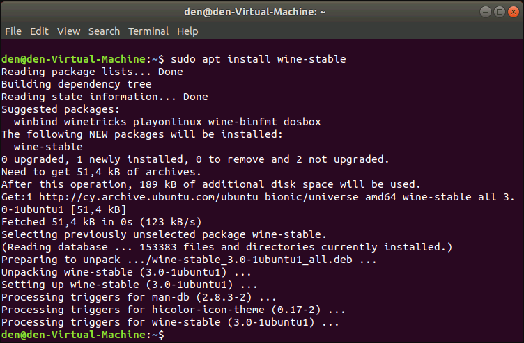Click the den@den-Virtual-Machine window title
This screenshot has width=524, height=343.
pyautogui.click(x=261, y=12)
